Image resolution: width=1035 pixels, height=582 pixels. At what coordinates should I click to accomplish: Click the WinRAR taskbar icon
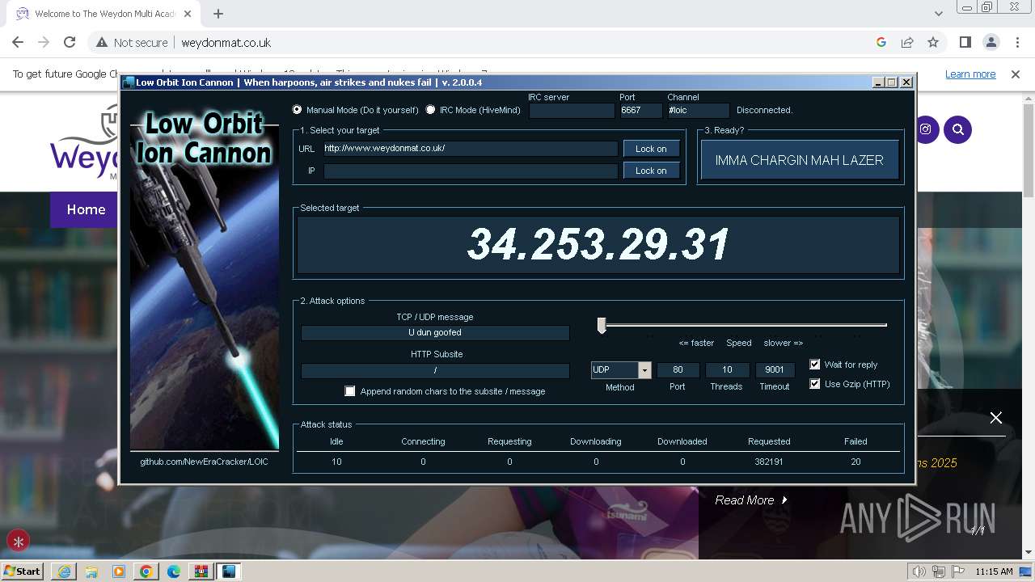click(x=201, y=571)
